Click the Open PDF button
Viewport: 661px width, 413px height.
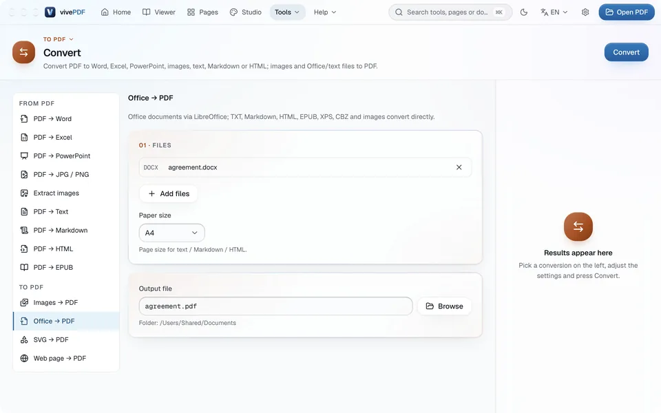click(x=627, y=12)
